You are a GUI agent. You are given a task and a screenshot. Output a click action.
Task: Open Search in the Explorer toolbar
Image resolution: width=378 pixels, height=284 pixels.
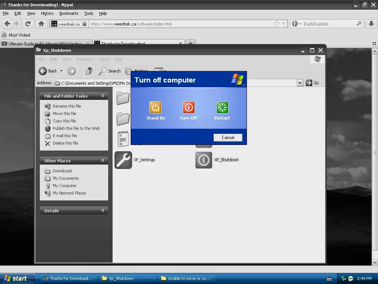110,71
